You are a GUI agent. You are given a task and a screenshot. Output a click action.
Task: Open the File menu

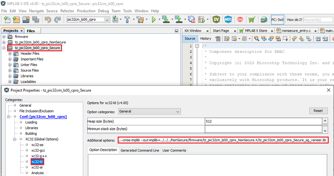point(4,11)
